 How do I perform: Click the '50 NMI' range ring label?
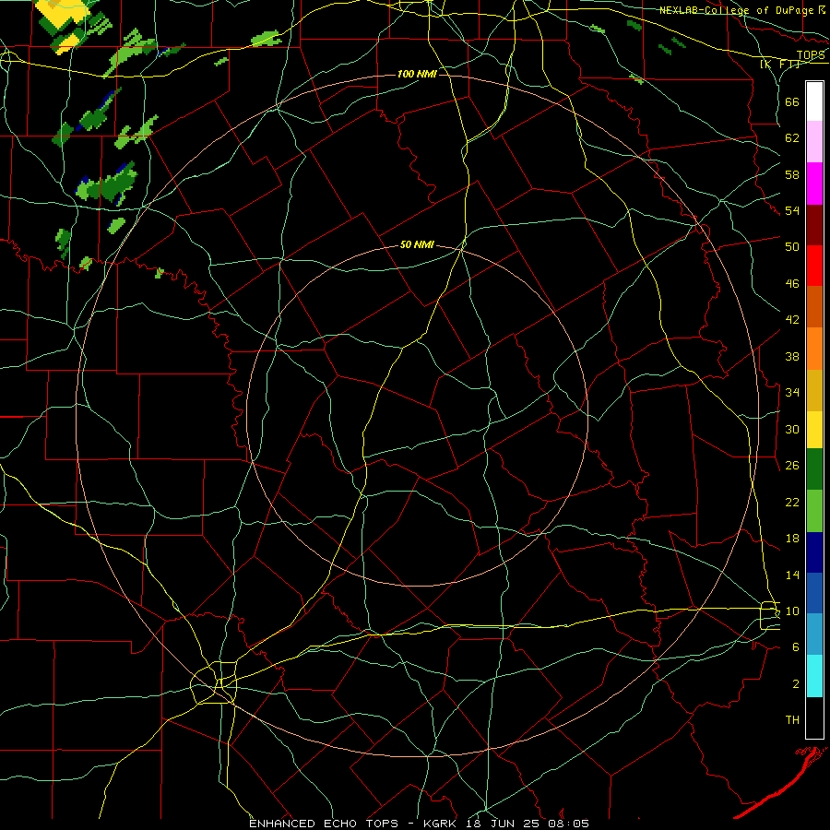tap(417, 244)
